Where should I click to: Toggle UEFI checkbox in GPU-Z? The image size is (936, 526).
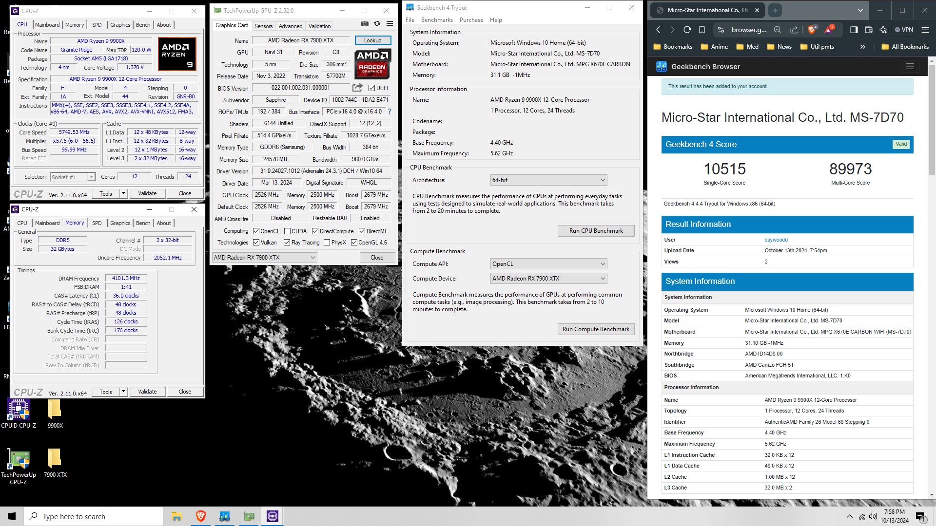372,88
